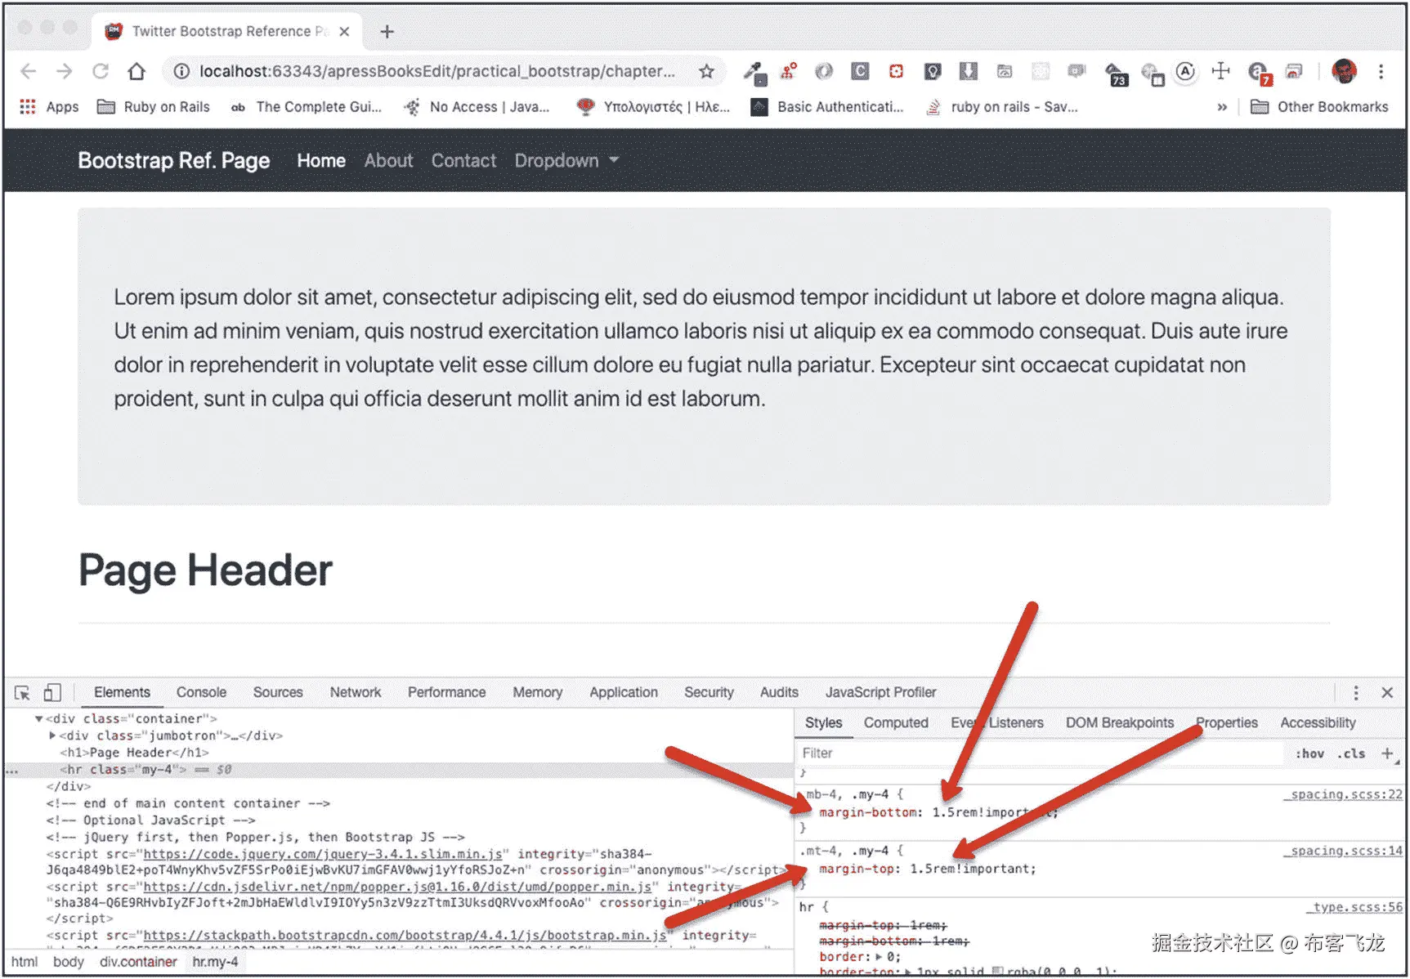Toggle the device toolbar icon in DevTools

coord(52,693)
